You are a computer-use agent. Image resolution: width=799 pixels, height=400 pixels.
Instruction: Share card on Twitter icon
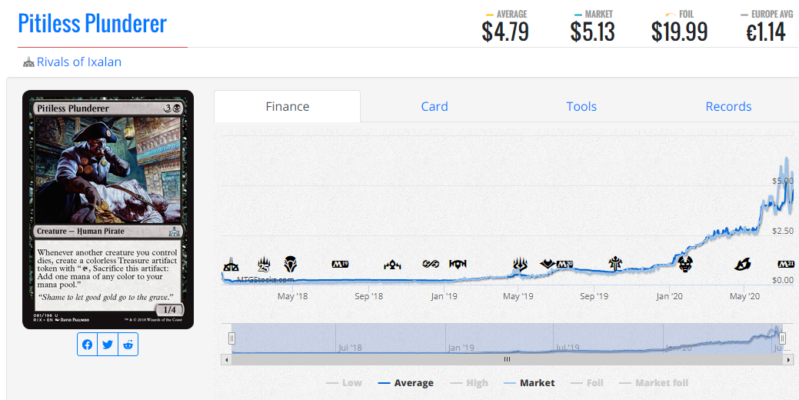108,345
